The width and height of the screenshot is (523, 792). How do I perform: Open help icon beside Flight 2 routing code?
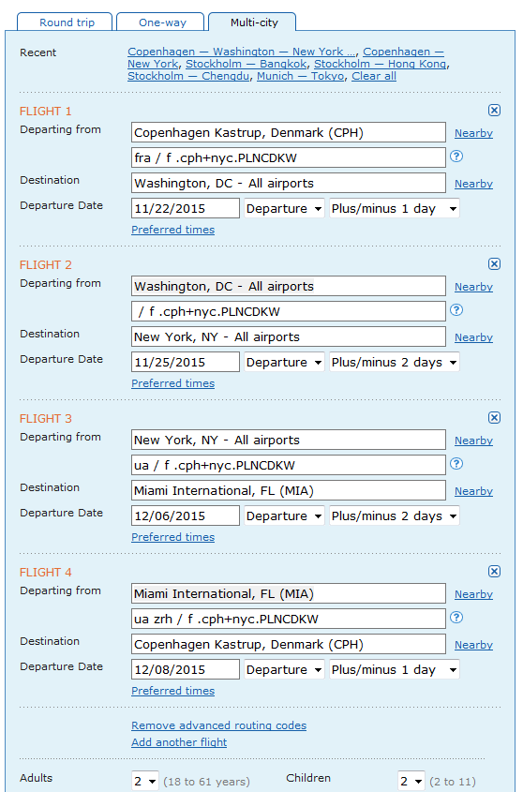click(x=456, y=309)
